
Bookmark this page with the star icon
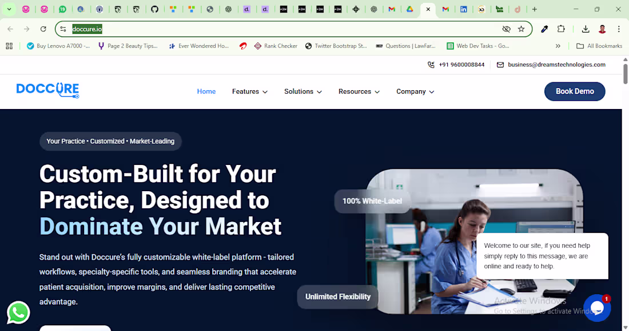click(521, 29)
